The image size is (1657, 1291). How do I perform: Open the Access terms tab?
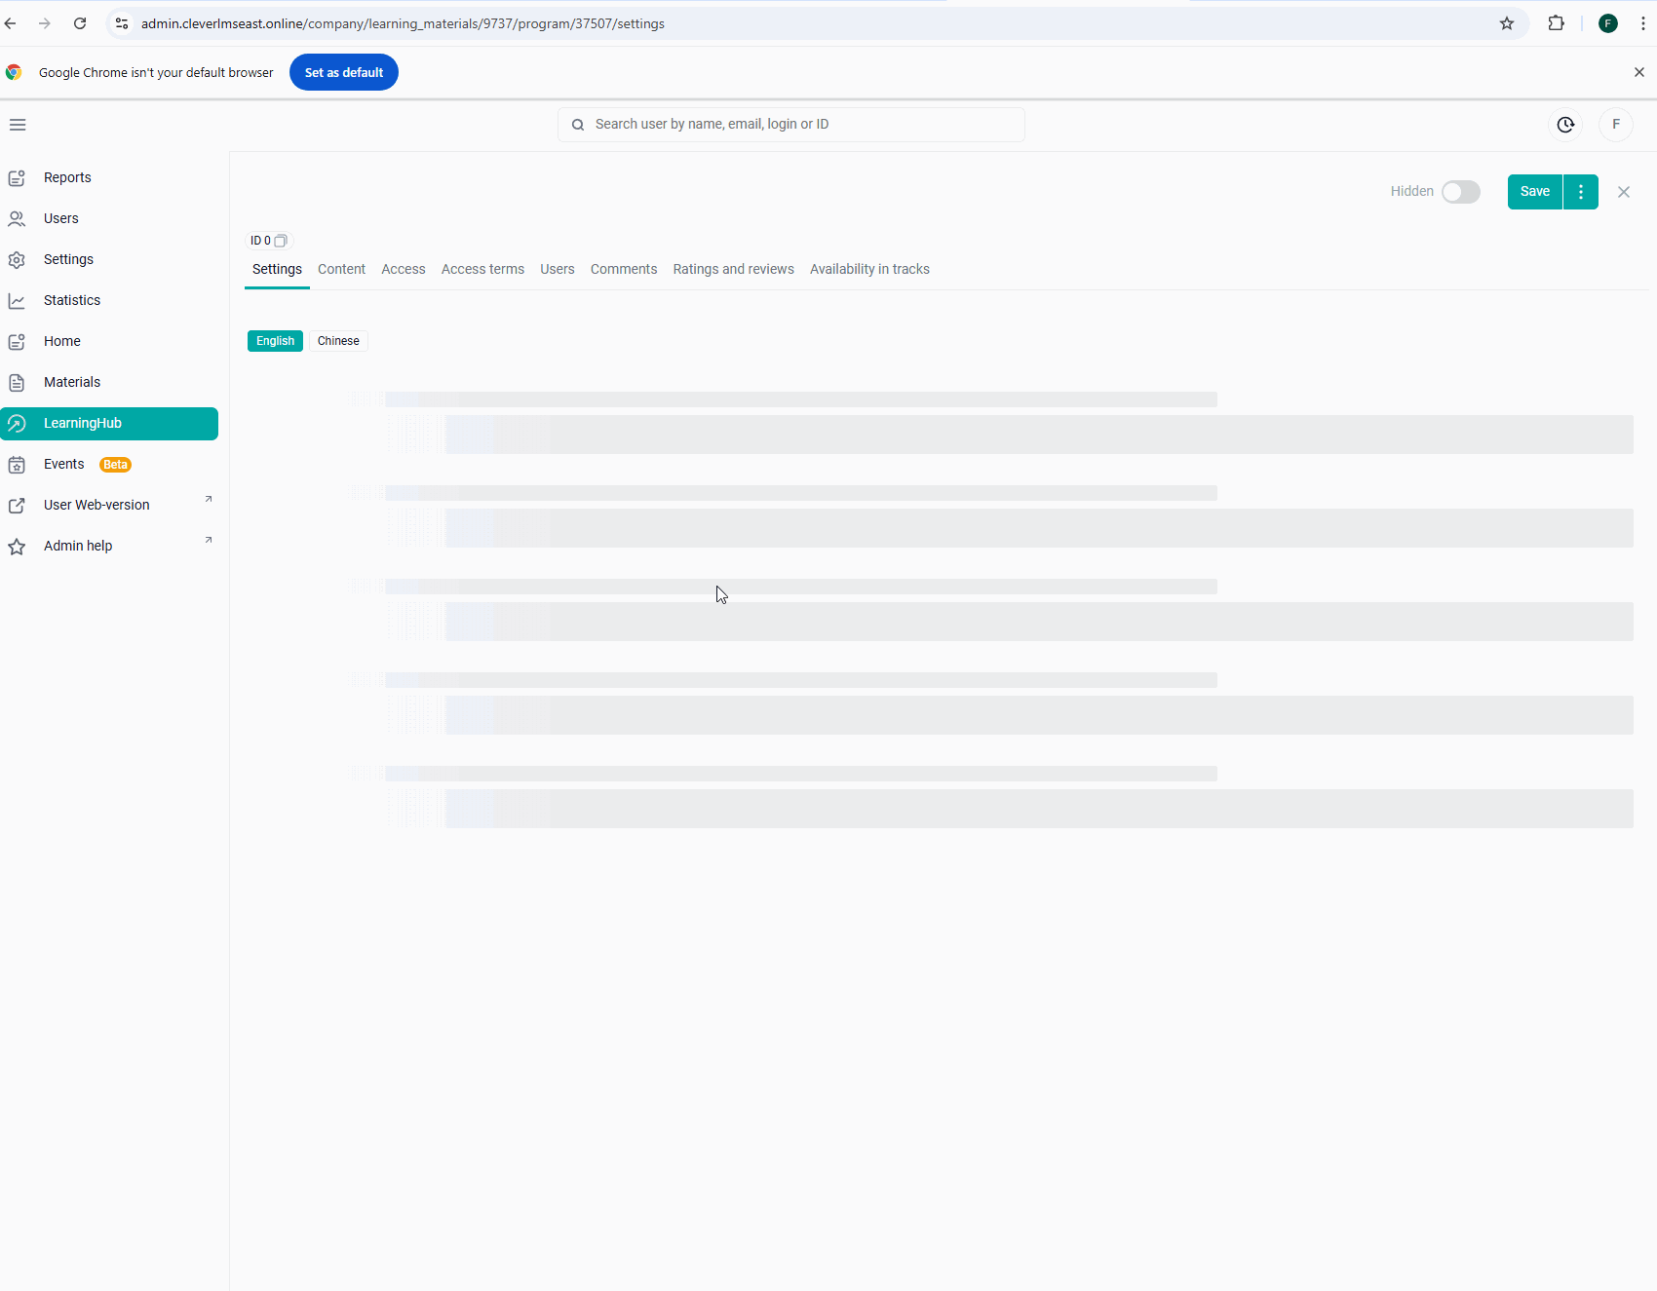pos(482,269)
